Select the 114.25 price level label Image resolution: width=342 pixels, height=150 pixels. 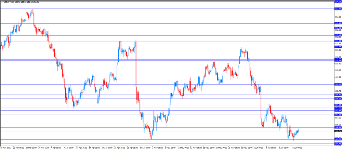(338, 1)
